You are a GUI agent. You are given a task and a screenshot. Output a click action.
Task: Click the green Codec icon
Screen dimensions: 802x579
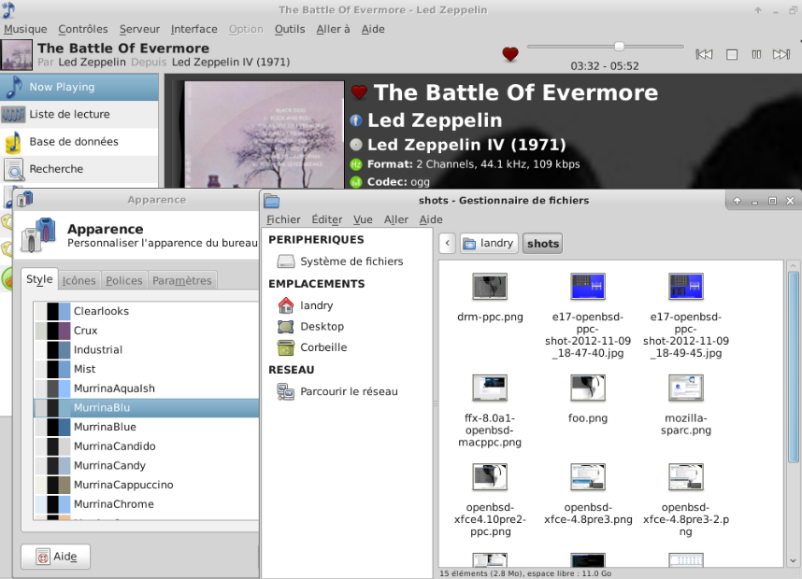[356, 182]
